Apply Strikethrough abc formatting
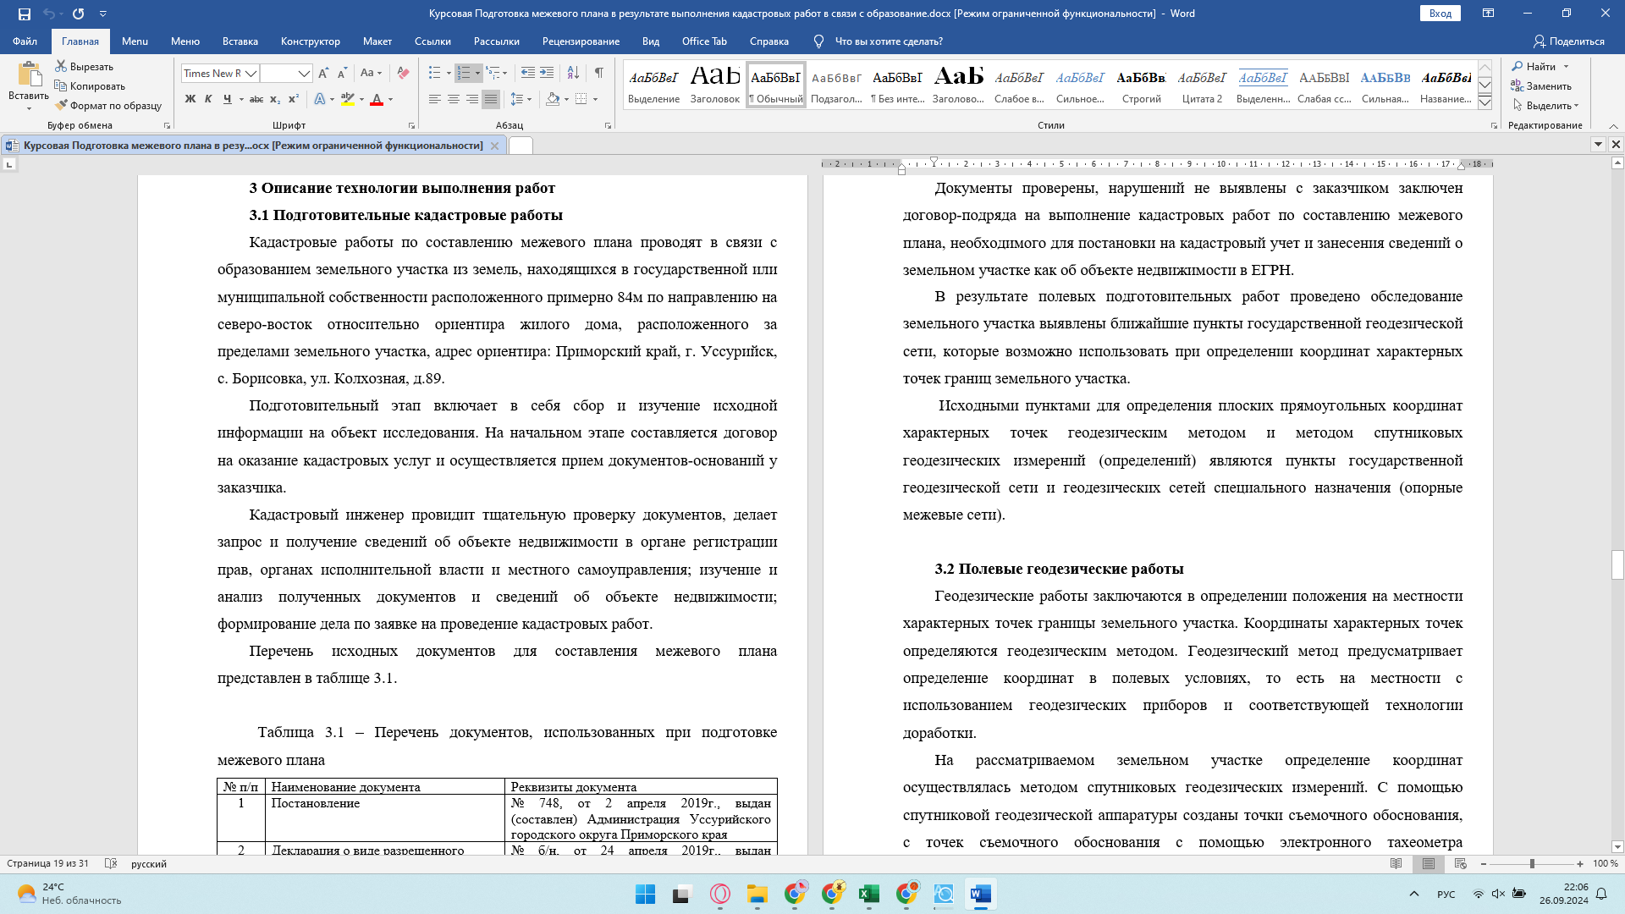Viewport: 1625px width, 914px height. [x=256, y=99]
